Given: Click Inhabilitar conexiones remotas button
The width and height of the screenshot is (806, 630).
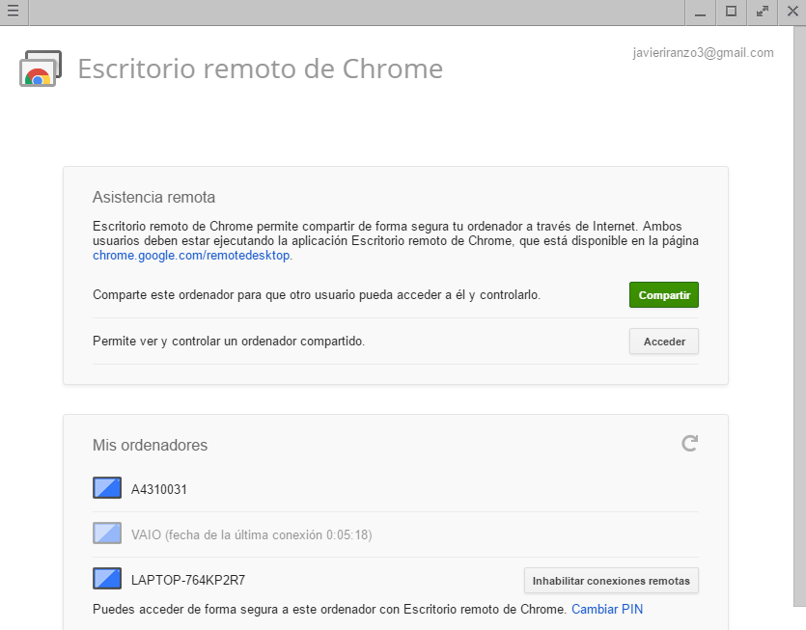Looking at the screenshot, I should pyautogui.click(x=611, y=581).
